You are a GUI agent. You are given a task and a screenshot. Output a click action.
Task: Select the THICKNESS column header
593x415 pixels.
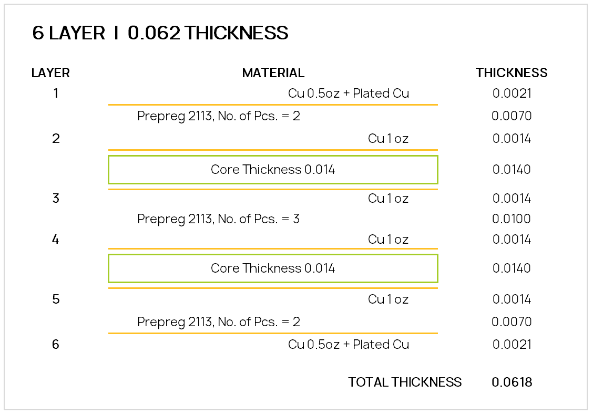(512, 73)
